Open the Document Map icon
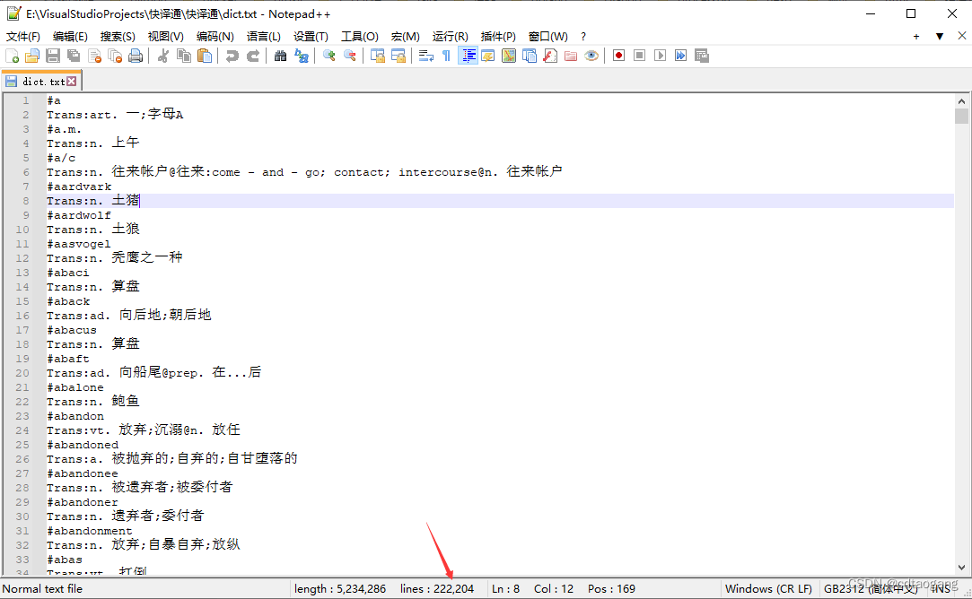Viewport: 972px width, 599px height. tap(509, 56)
